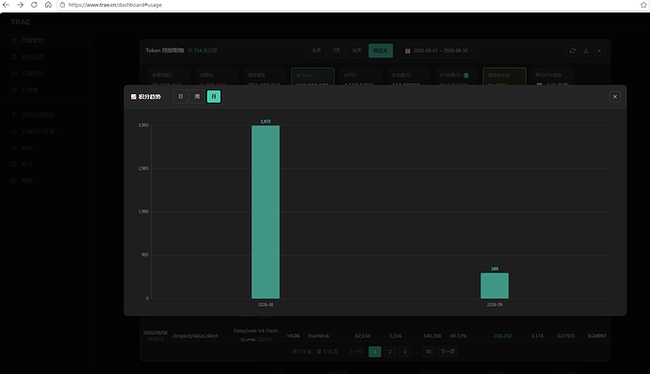Click the 589 label above the September bar

pos(495,268)
